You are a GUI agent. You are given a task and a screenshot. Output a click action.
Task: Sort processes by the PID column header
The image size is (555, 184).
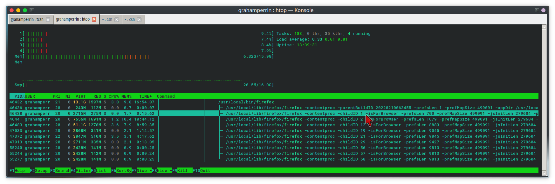pos(18,96)
